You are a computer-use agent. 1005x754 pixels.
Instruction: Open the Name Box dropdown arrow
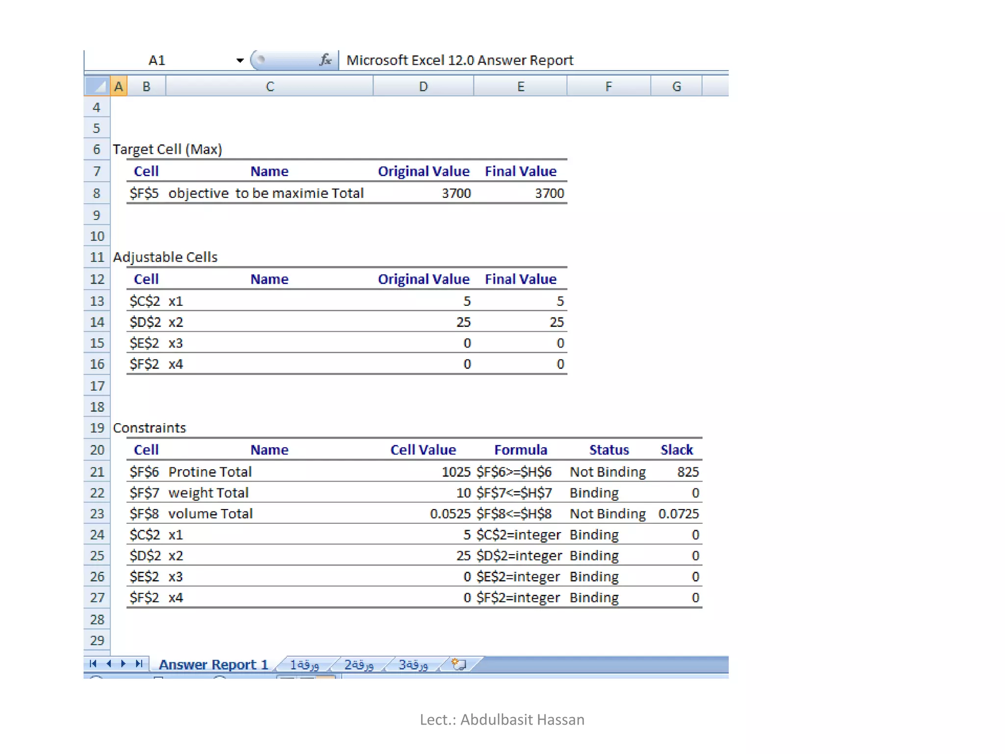tap(239, 60)
